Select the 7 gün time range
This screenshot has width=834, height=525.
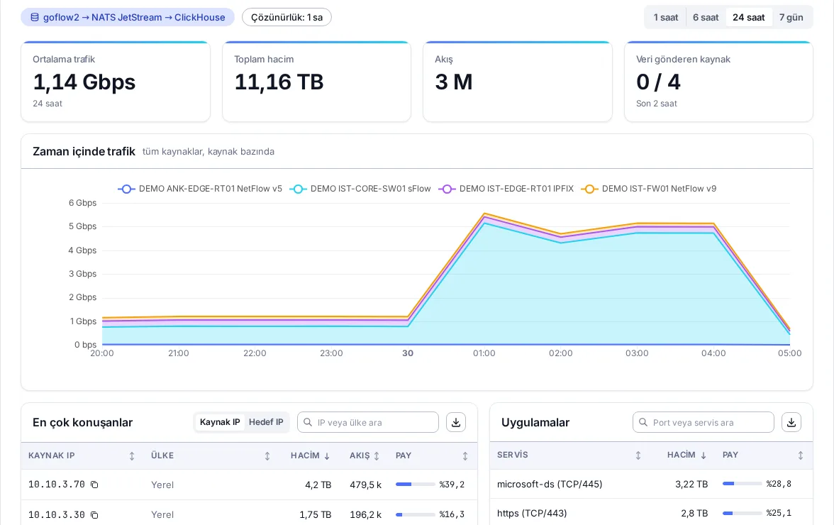(791, 18)
